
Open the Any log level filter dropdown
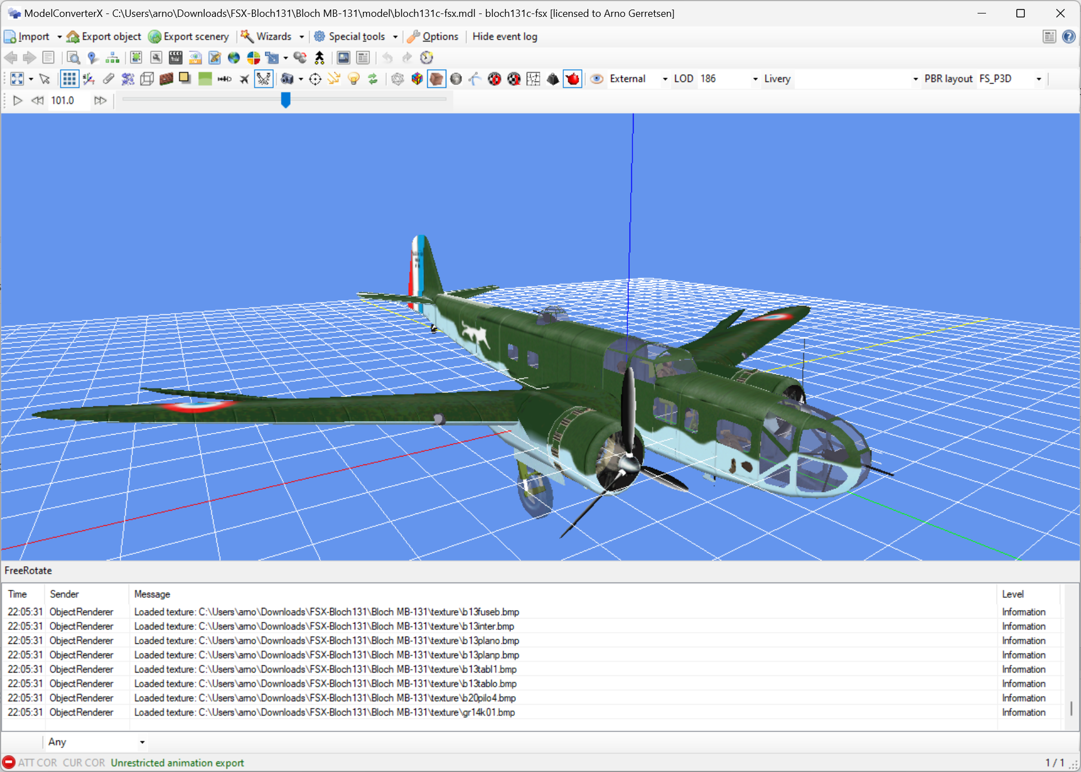pyautogui.click(x=142, y=742)
